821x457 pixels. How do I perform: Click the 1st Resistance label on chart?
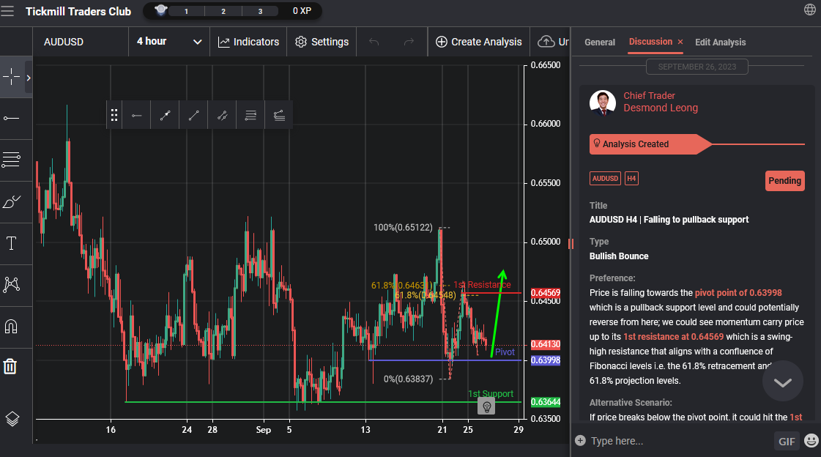[x=482, y=285]
